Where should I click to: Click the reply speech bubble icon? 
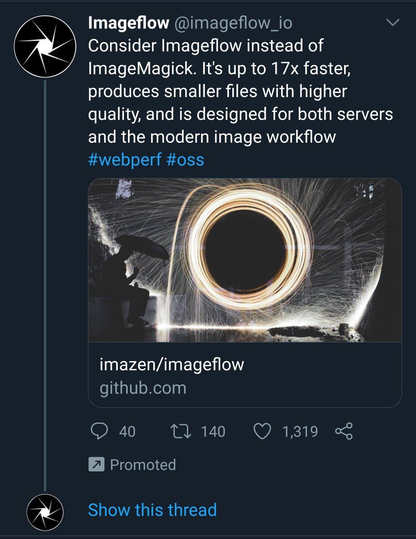[98, 432]
